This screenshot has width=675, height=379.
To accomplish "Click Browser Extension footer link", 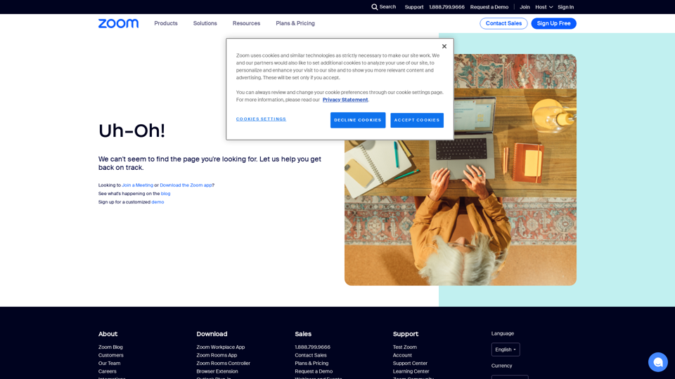I will (217, 371).
